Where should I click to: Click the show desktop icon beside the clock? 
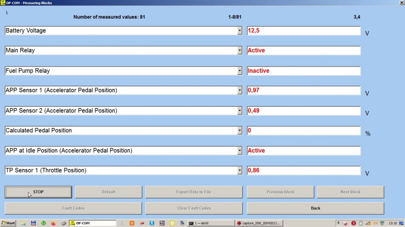tap(402, 223)
